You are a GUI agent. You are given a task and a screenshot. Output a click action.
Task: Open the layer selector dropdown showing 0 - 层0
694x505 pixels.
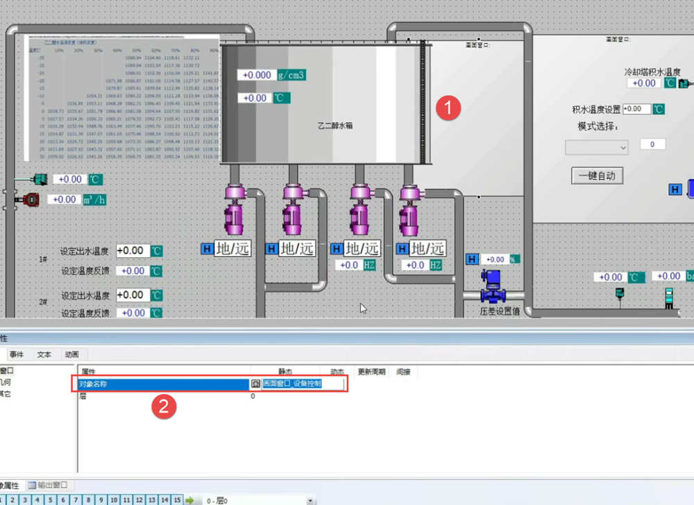[x=258, y=500]
